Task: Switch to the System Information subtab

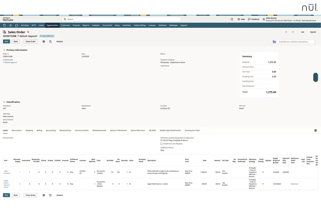Action: 119,131
